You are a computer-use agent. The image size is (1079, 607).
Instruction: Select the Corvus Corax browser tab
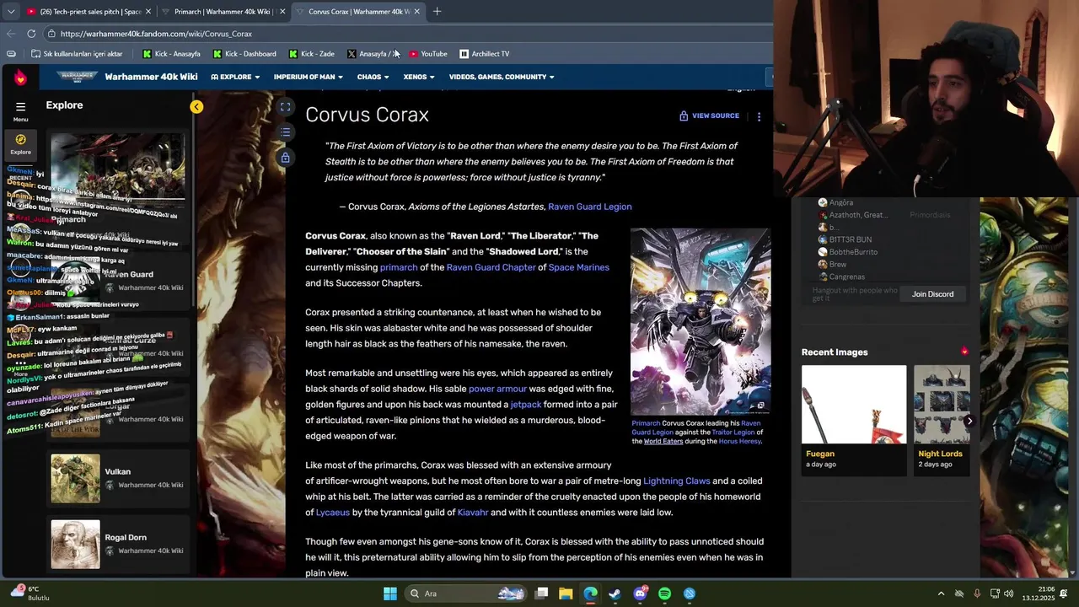point(357,12)
